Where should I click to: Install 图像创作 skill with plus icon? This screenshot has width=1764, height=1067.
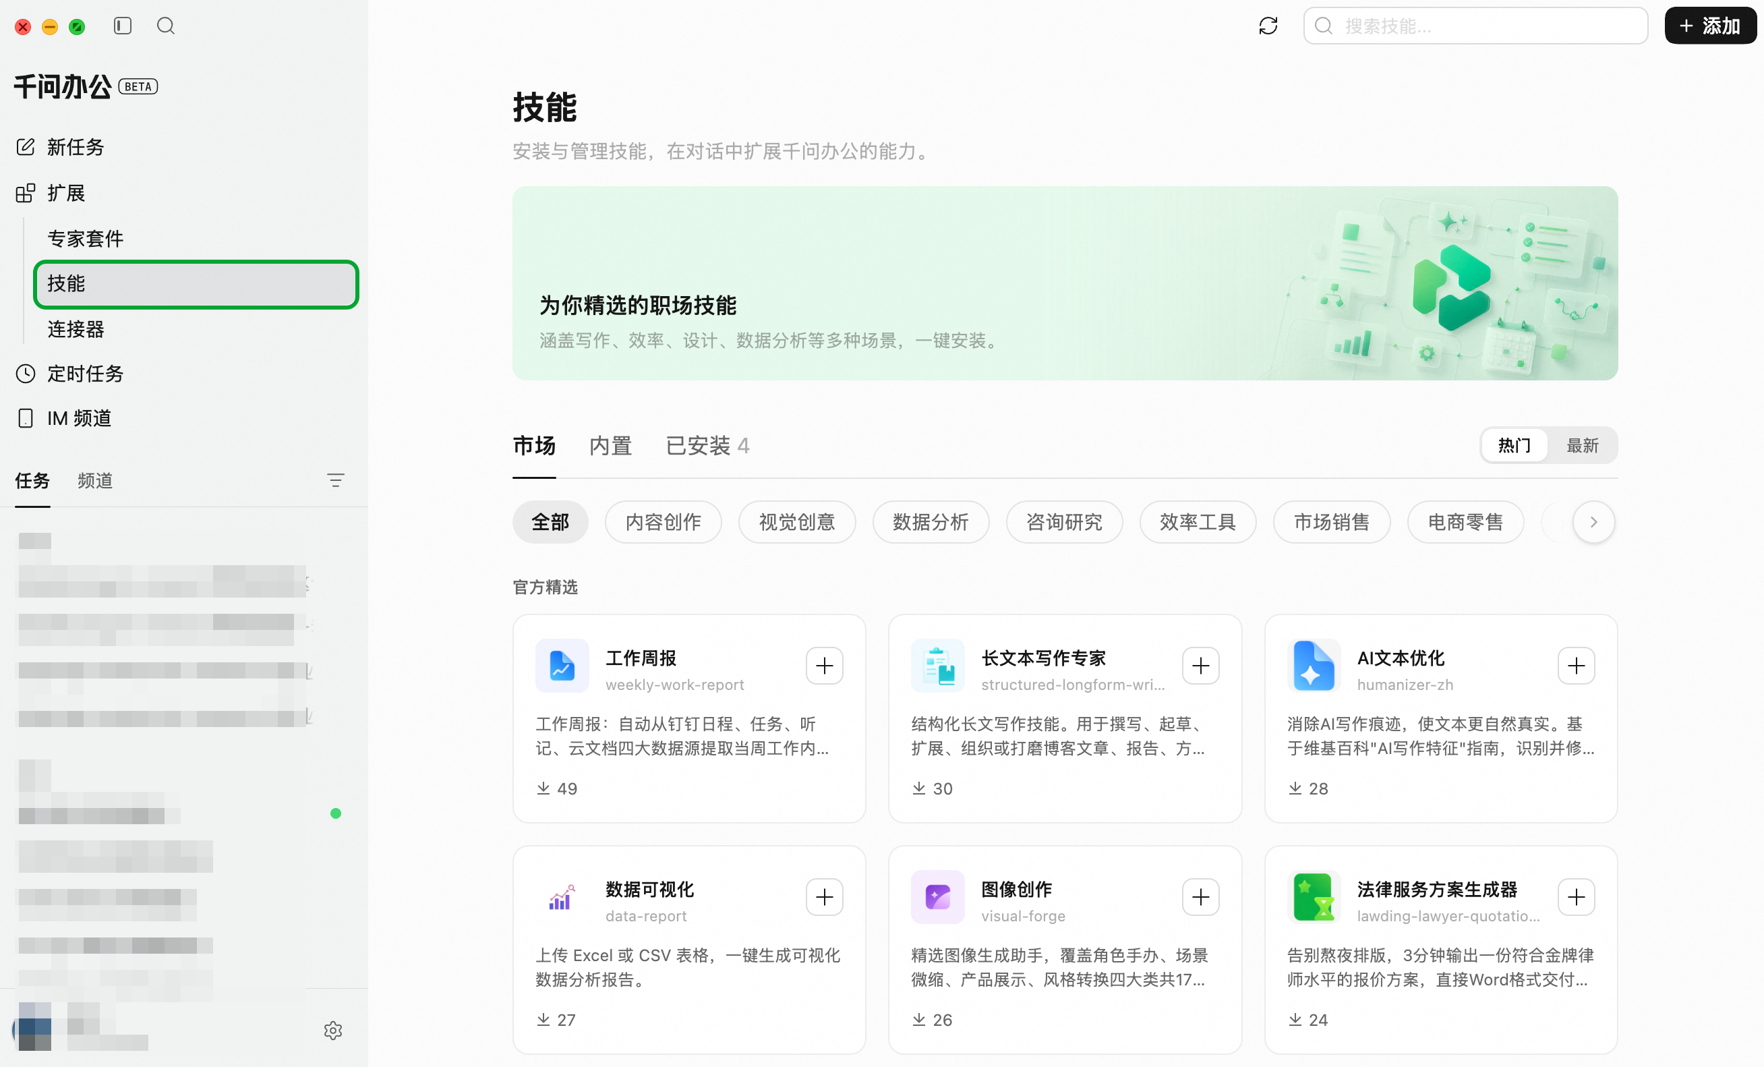pyautogui.click(x=1200, y=896)
